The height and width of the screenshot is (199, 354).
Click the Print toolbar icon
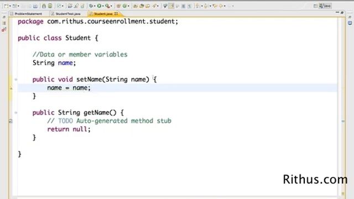[35, 6]
